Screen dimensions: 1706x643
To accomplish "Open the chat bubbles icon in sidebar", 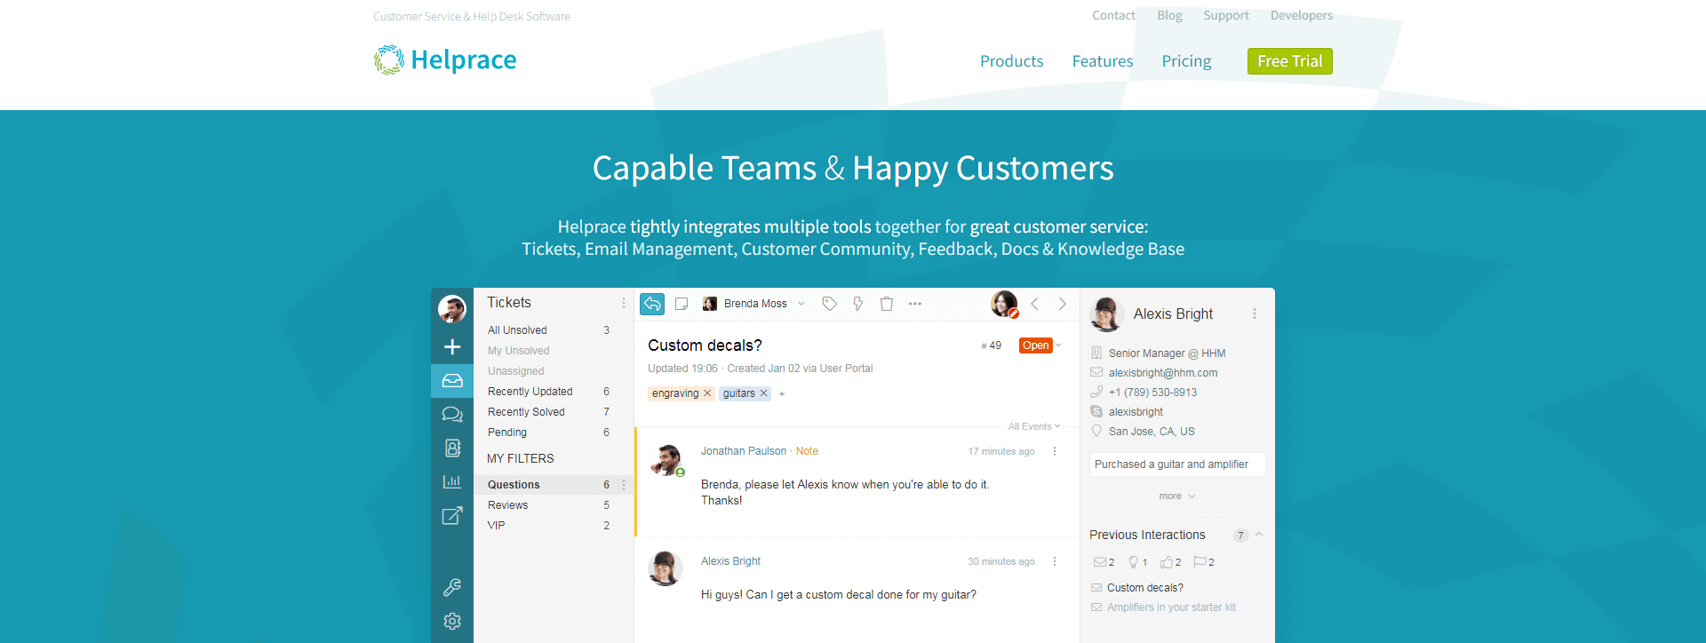I will pyautogui.click(x=452, y=414).
